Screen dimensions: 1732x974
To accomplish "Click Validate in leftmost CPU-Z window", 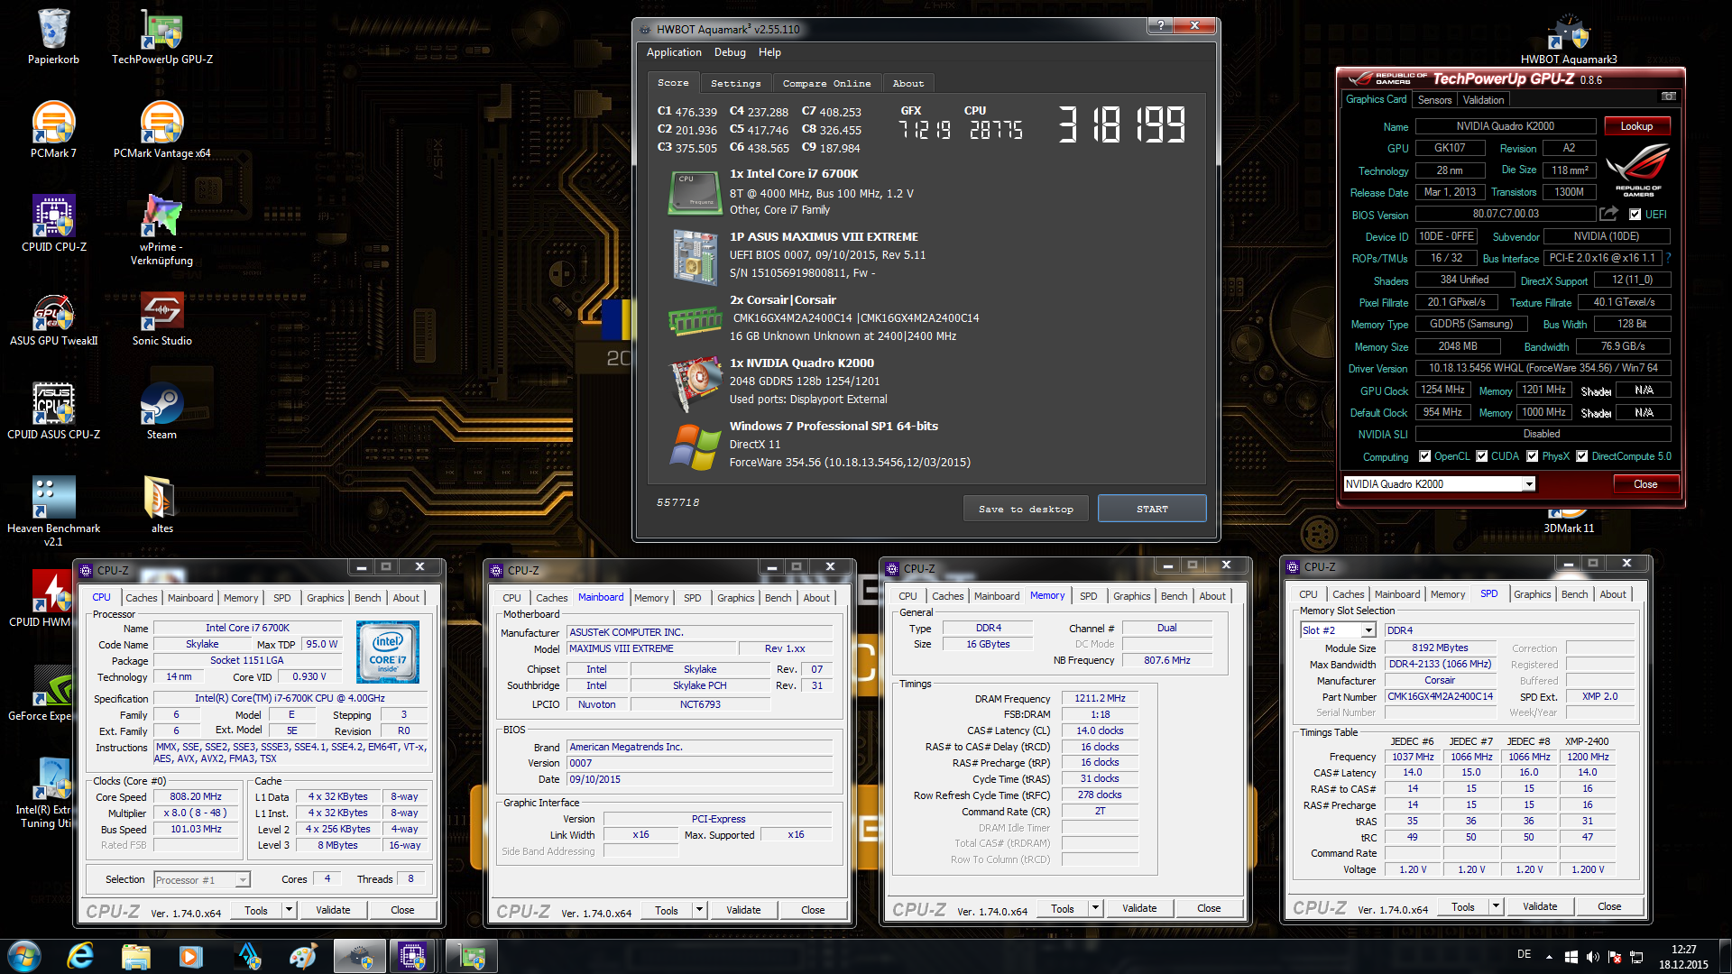I will (333, 910).
